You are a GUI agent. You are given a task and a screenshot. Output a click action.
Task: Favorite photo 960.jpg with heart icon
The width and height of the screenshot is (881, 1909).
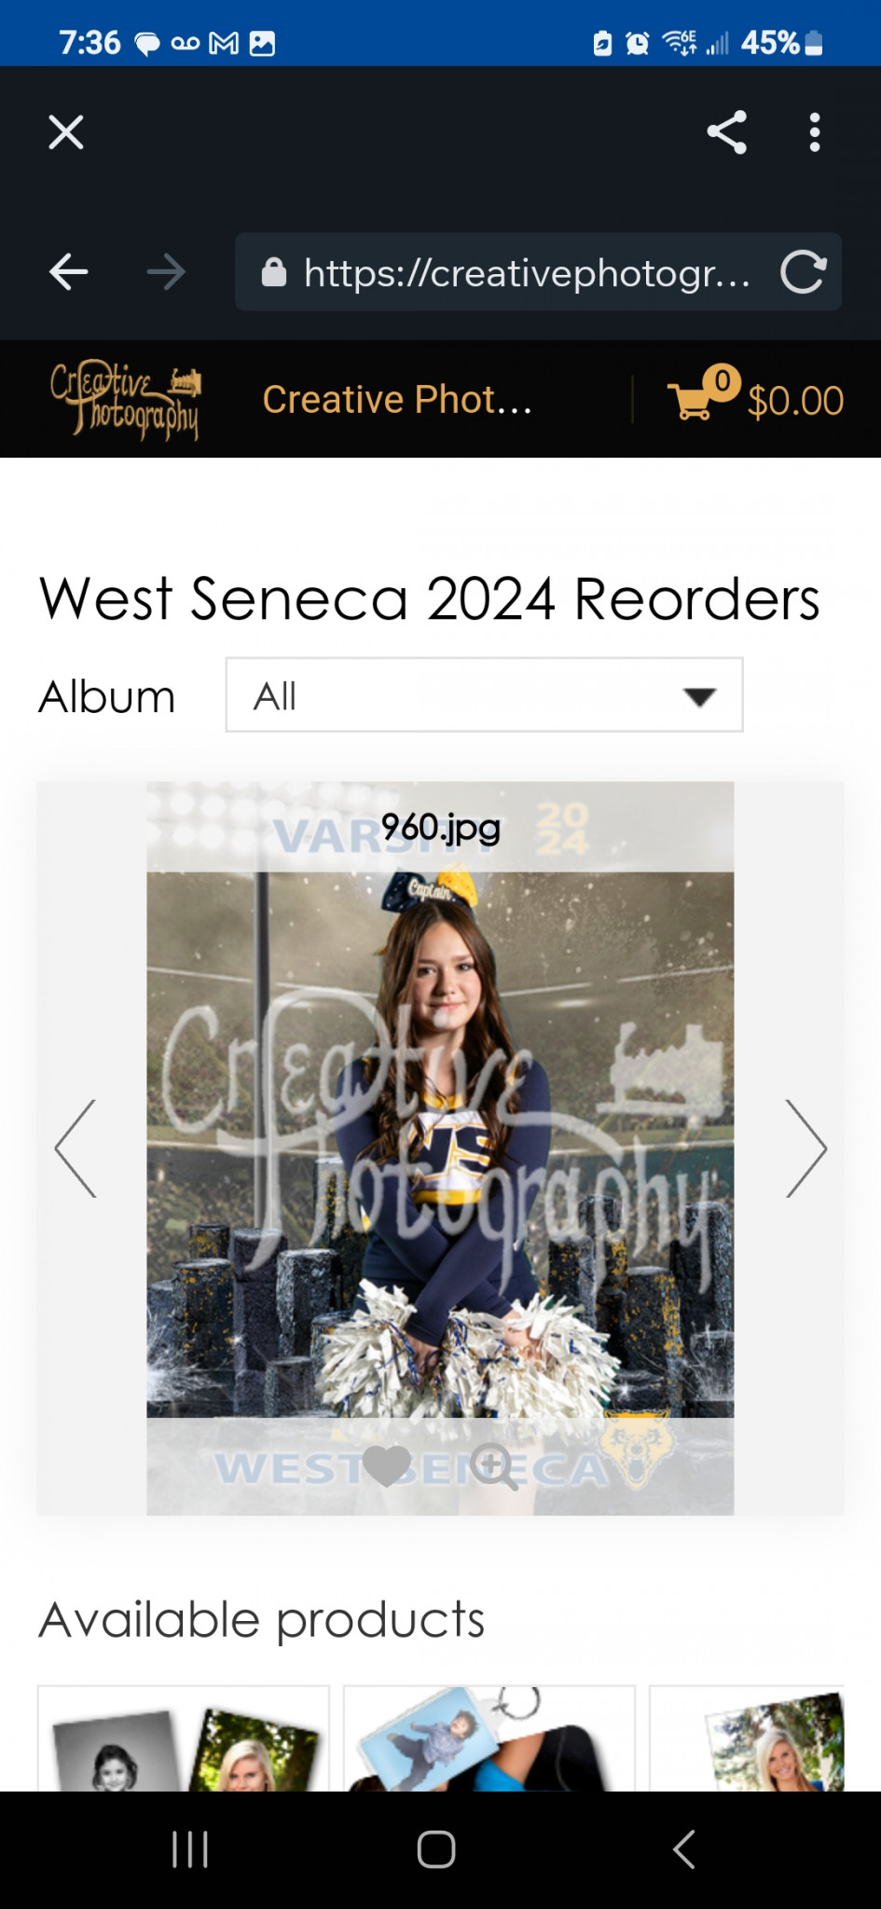coord(386,1465)
